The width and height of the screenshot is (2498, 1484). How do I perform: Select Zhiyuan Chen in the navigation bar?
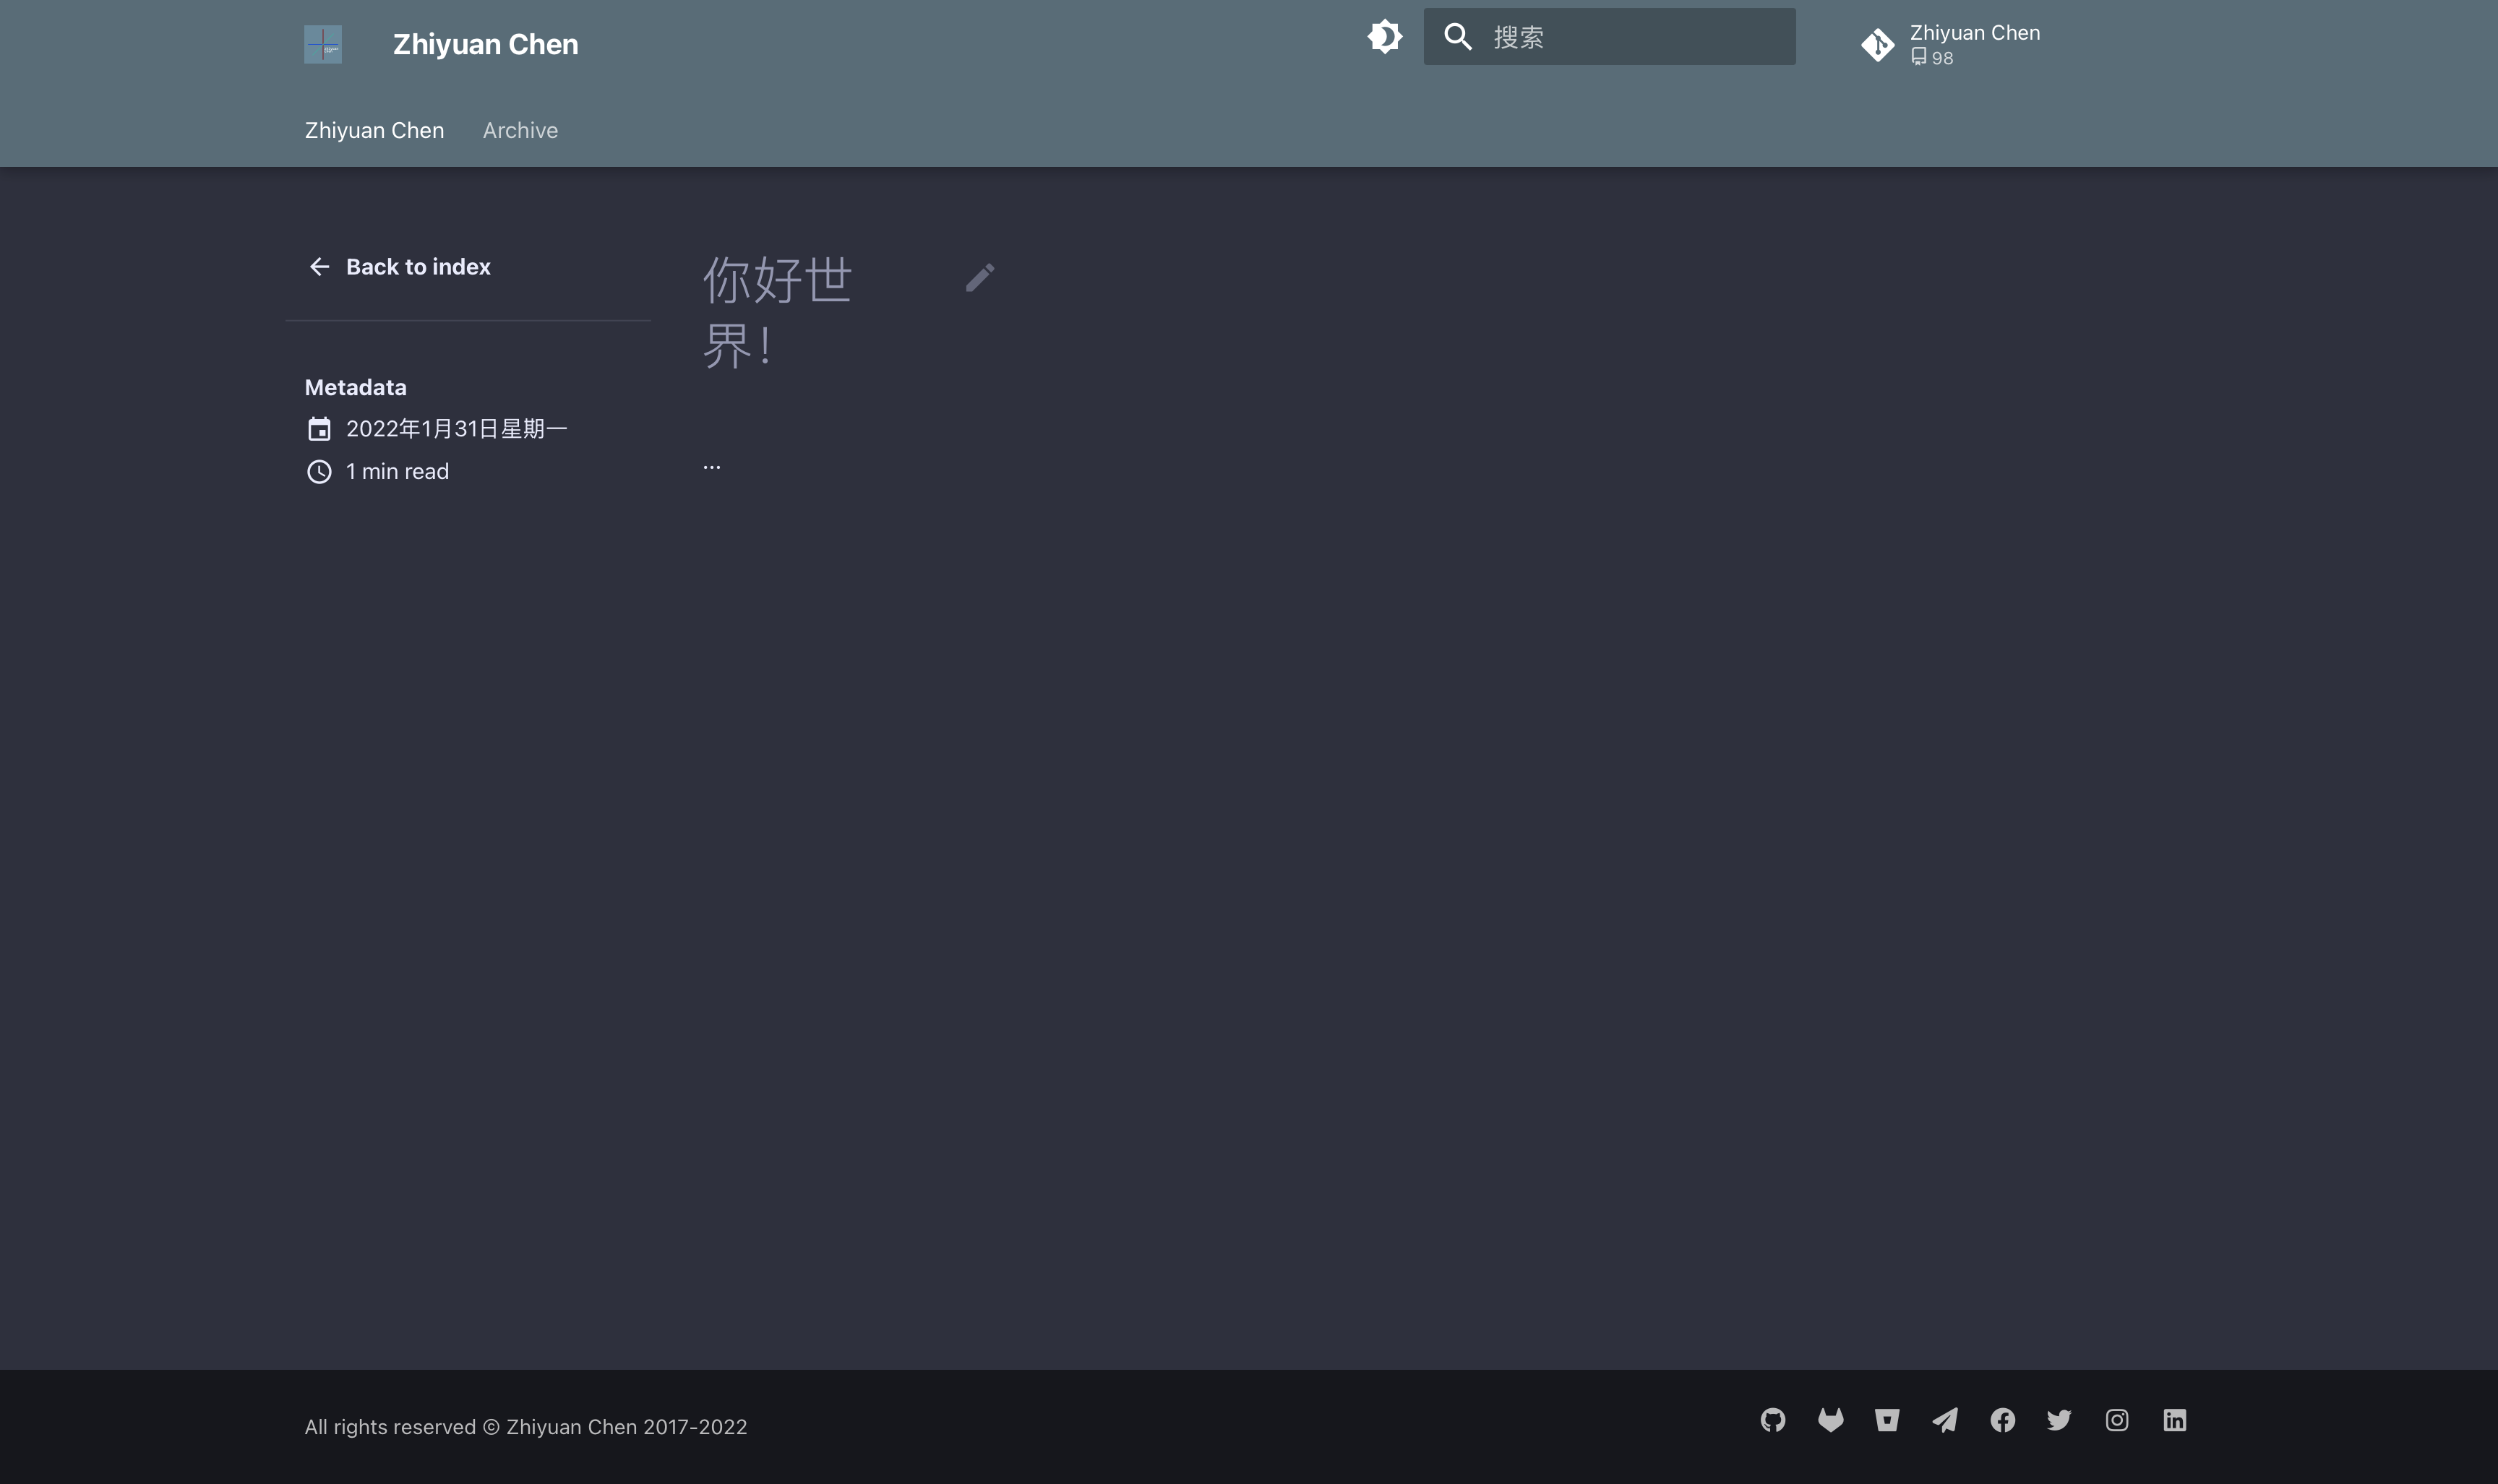[x=374, y=130]
